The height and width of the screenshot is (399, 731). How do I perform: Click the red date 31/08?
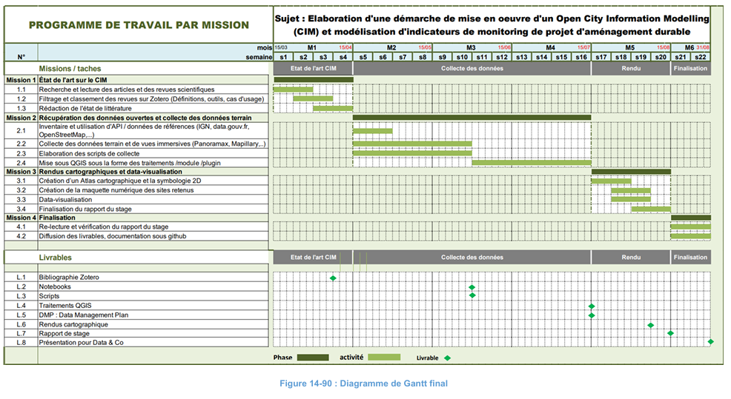pyautogui.click(x=703, y=47)
